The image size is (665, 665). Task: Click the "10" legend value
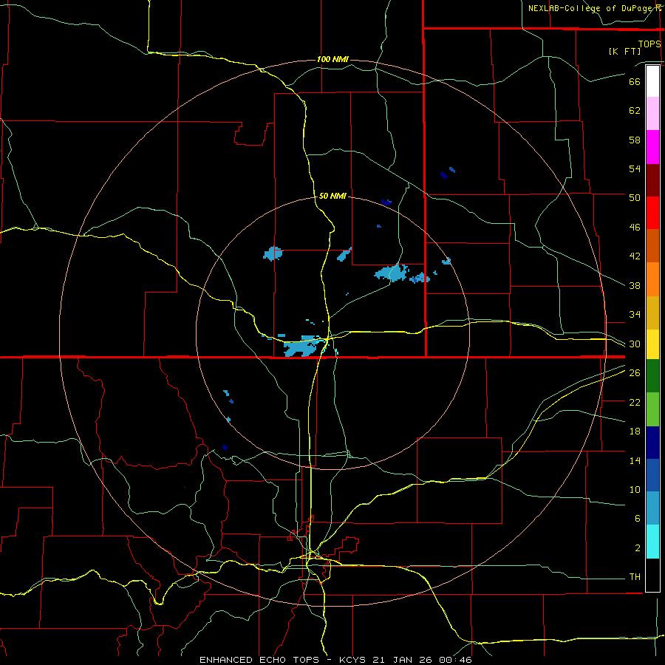coord(635,489)
